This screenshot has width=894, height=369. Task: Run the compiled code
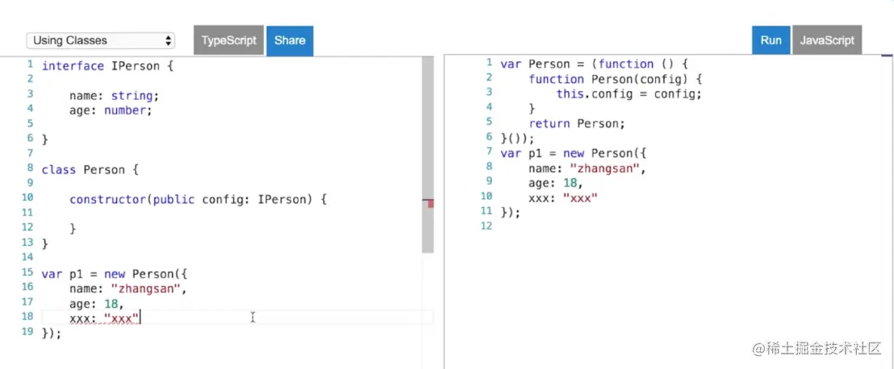[x=771, y=40]
